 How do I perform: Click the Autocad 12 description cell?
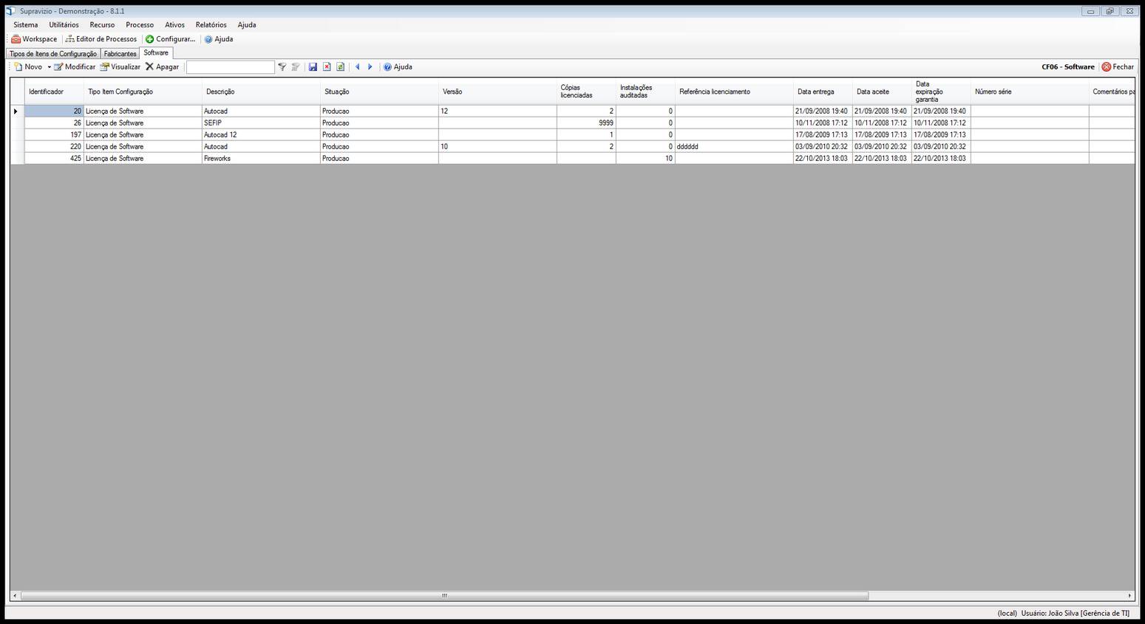261,134
